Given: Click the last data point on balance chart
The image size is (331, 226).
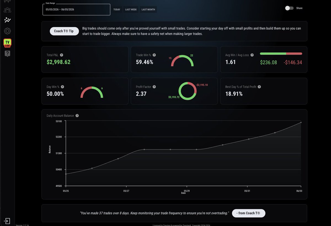Looking at the screenshot, I should pos(301,122).
